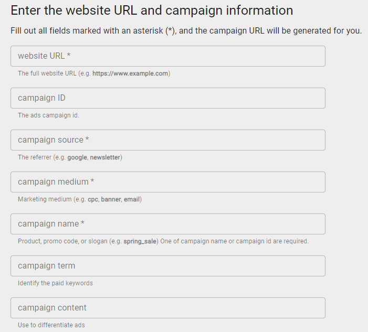Select the campaign ID text box
Screen dimensions: 368x332
pos(168,98)
